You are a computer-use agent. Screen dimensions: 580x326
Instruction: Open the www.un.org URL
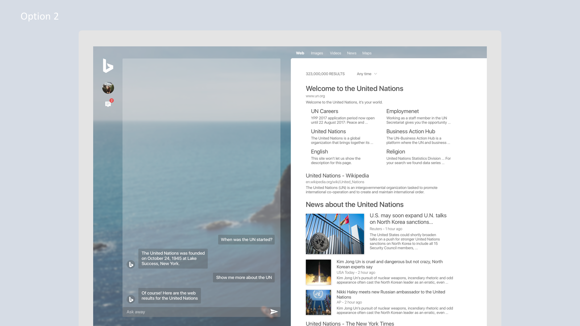point(315,96)
